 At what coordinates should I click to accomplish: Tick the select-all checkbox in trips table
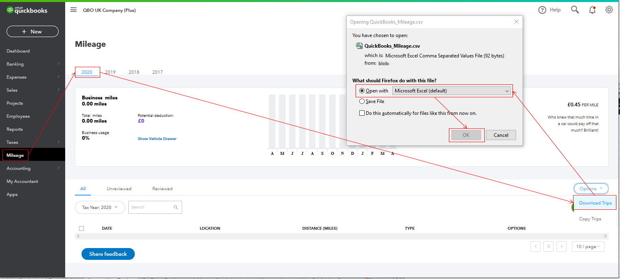[81, 228]
